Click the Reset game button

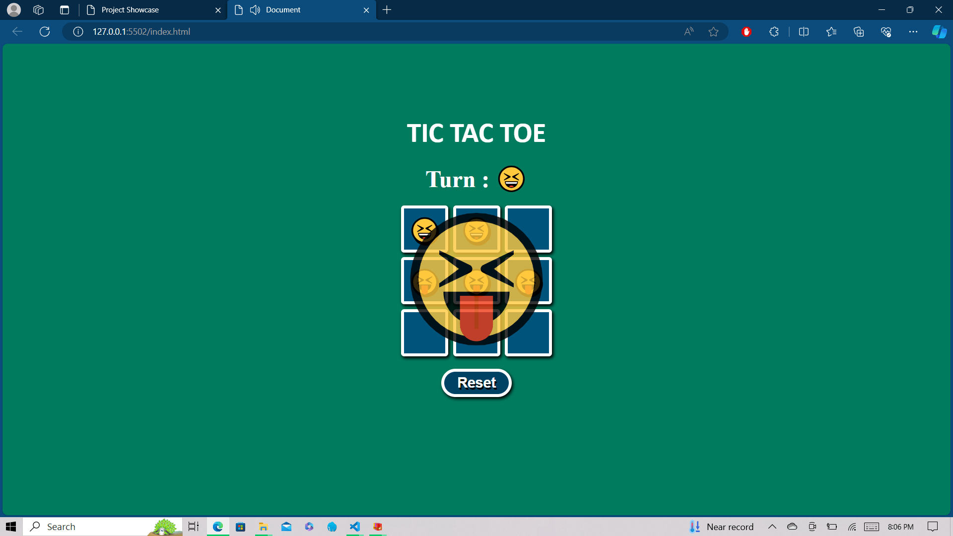tap(476, 383)
